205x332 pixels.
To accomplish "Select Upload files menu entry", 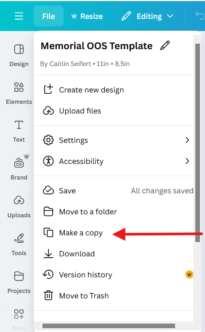I will point(113,111).
